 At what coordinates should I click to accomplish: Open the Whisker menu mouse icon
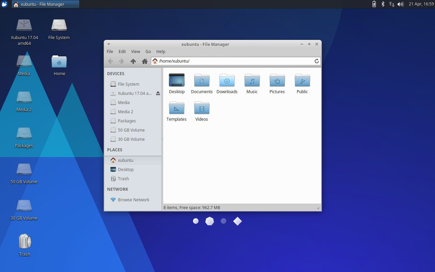[x=4, y=4]
